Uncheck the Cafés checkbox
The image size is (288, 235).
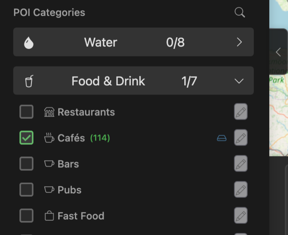coord(26,138)
